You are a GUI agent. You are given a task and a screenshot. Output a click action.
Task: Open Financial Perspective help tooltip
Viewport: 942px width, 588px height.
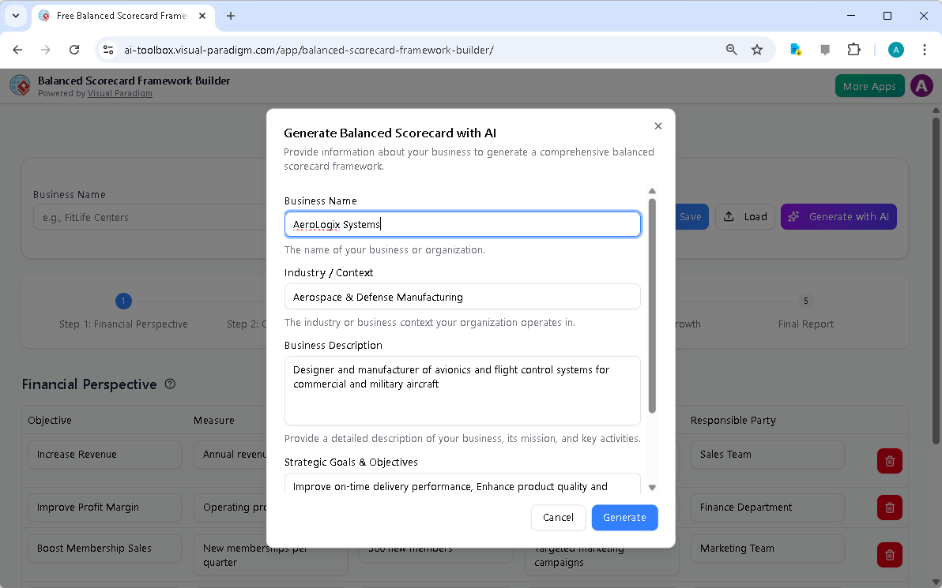pyautogui.click(x=170, y=384)
